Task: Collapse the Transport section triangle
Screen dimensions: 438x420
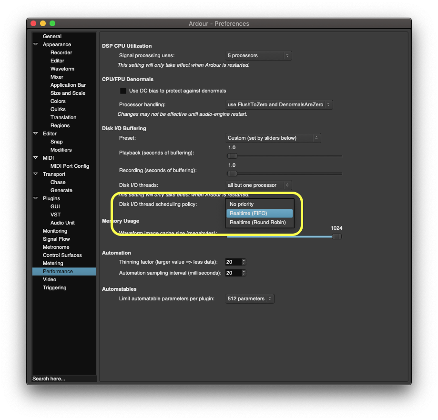Action: pyautogui.click(x=36, y=174)
